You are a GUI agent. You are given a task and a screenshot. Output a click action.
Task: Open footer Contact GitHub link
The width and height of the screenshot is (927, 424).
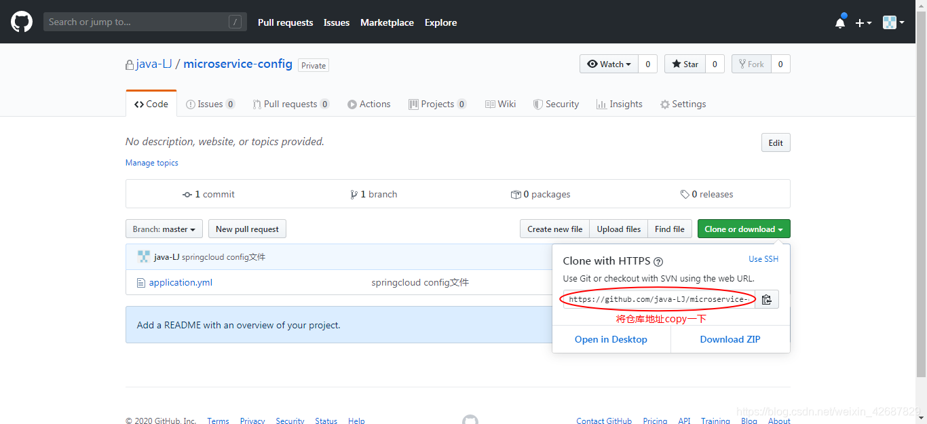coord(604,421)
